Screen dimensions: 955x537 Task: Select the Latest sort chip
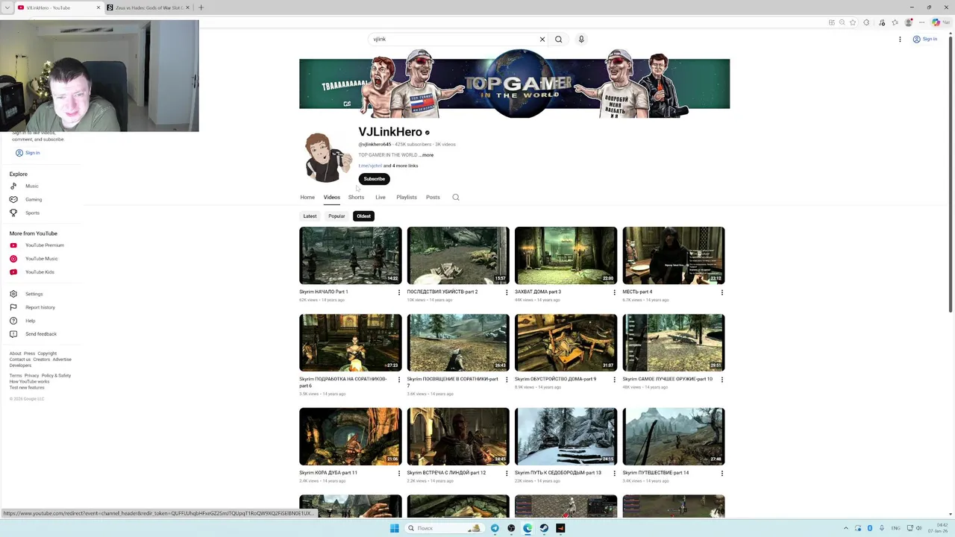(x=310, y=216)
